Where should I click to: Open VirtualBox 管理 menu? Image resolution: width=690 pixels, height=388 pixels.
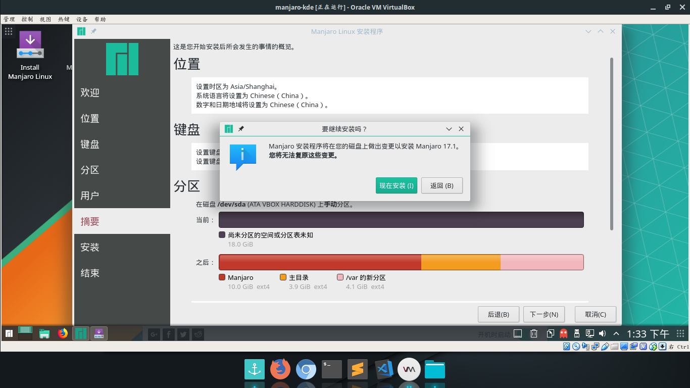9,19
